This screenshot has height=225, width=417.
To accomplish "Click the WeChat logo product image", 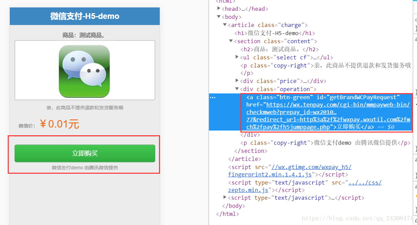I will pos(84,71).
